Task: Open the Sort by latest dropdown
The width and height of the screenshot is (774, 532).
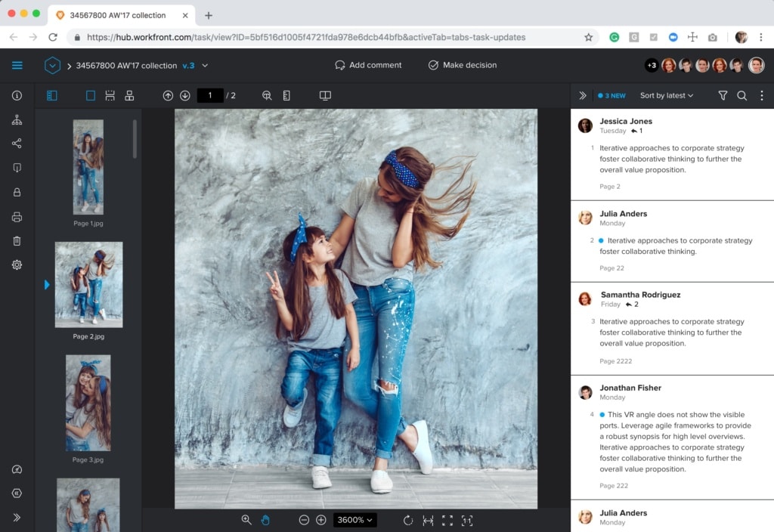Action: pos(667,95)
